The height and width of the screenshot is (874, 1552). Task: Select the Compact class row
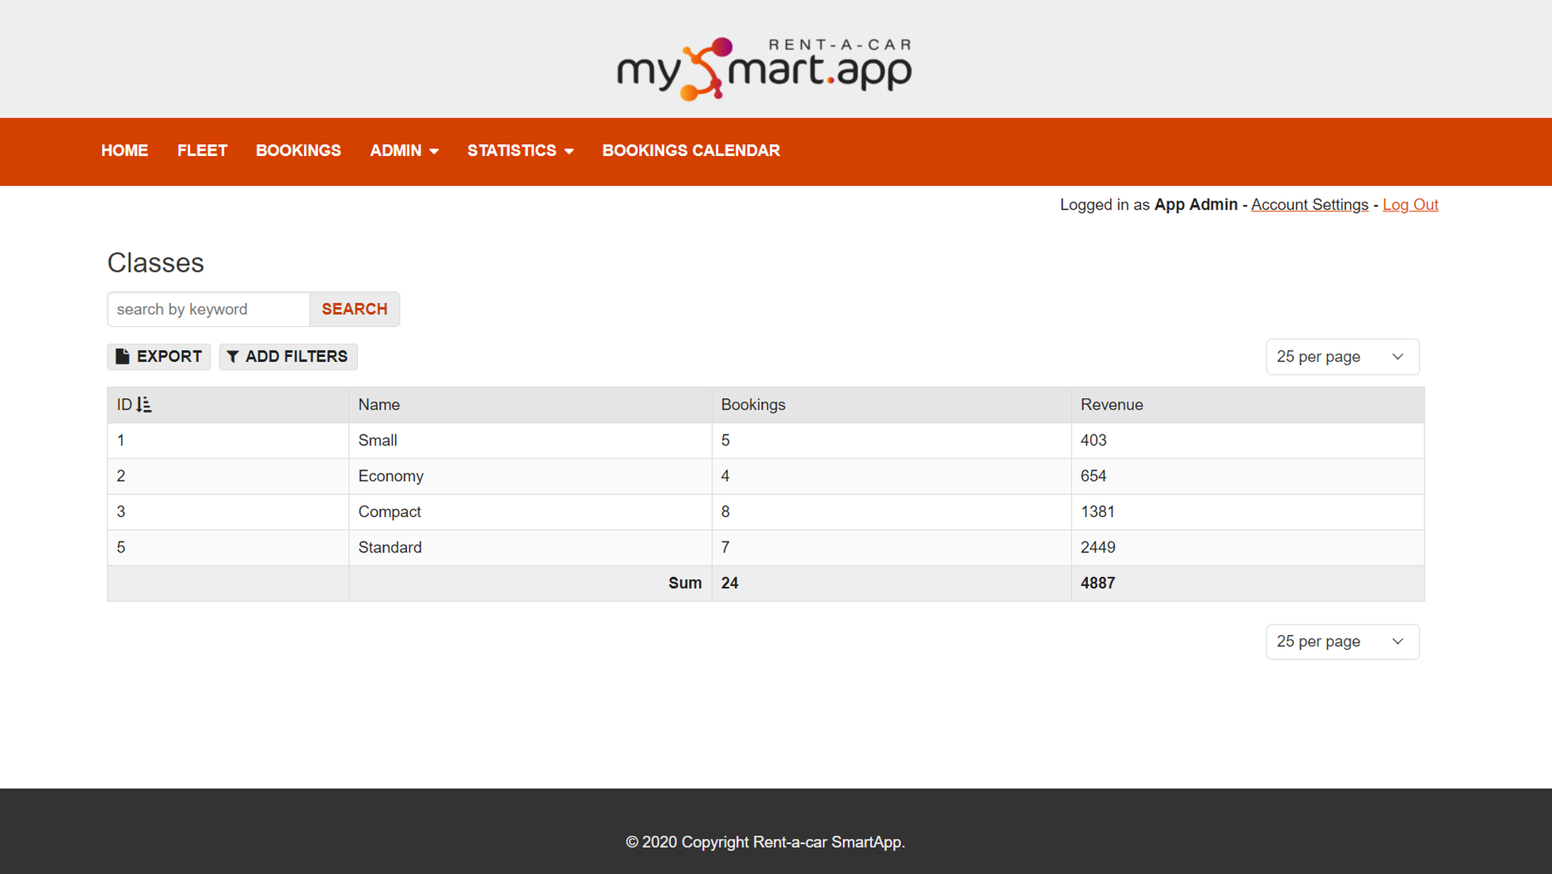pyautogui.click(x=390, y=511)
